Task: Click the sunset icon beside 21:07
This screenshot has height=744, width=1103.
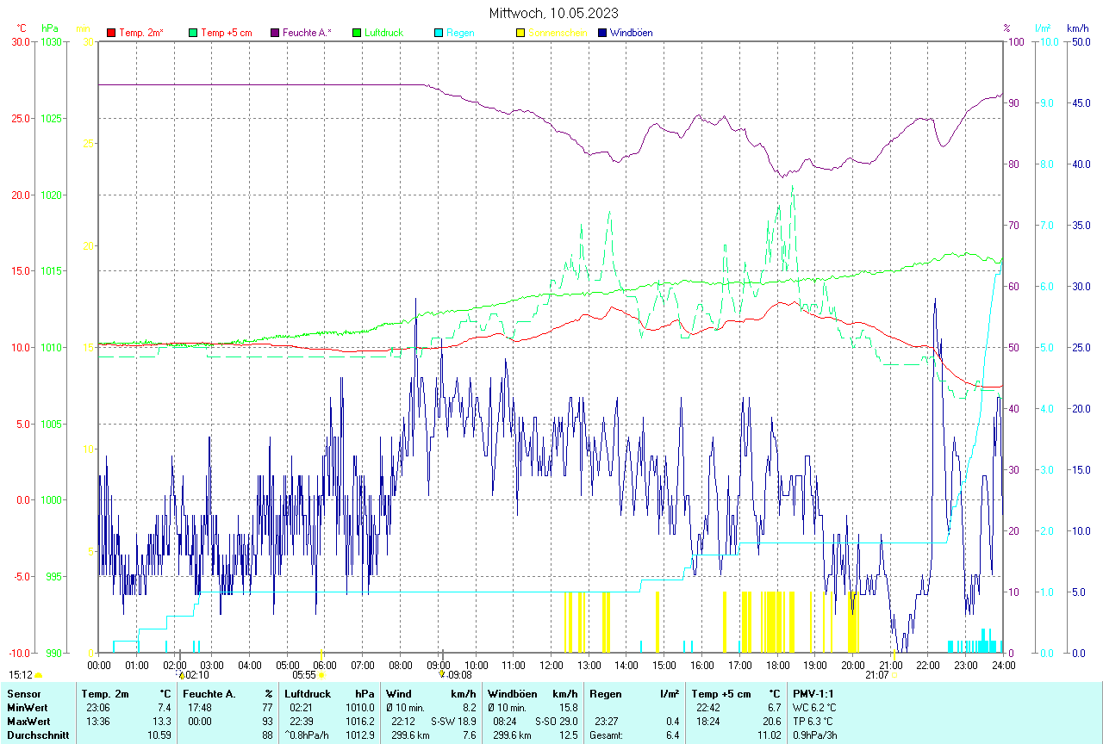Action: (894, 676)
